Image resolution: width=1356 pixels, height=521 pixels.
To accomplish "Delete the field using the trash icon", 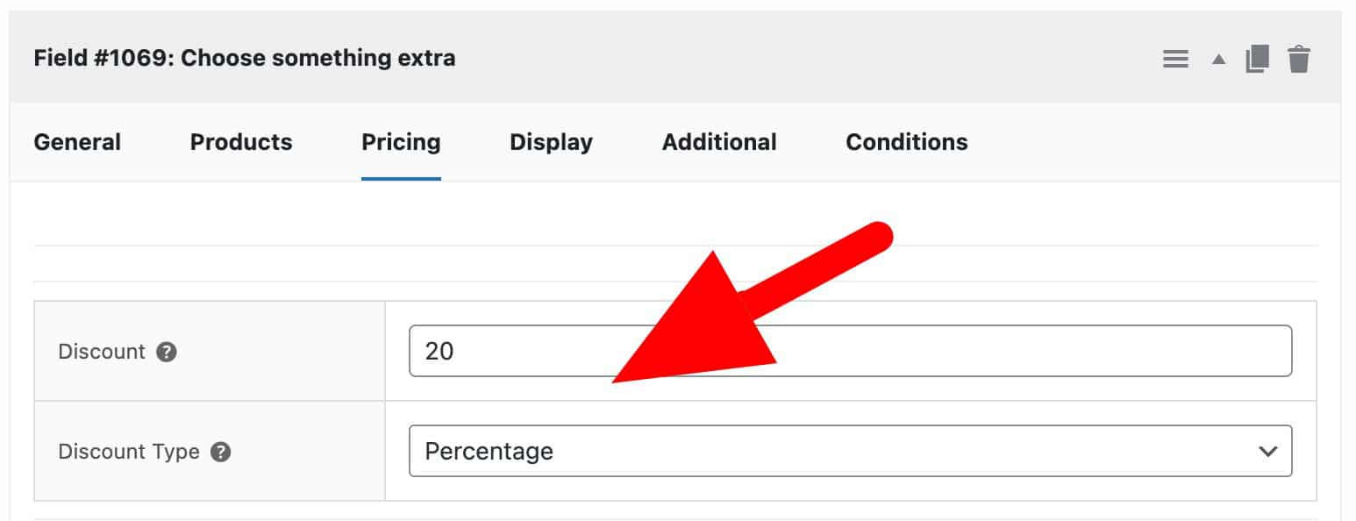I will [1299, 60].
